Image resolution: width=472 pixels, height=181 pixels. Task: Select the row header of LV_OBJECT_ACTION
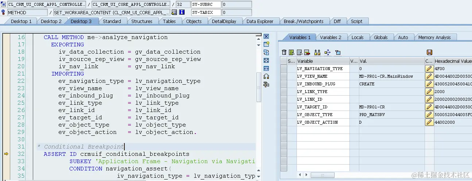284,122
